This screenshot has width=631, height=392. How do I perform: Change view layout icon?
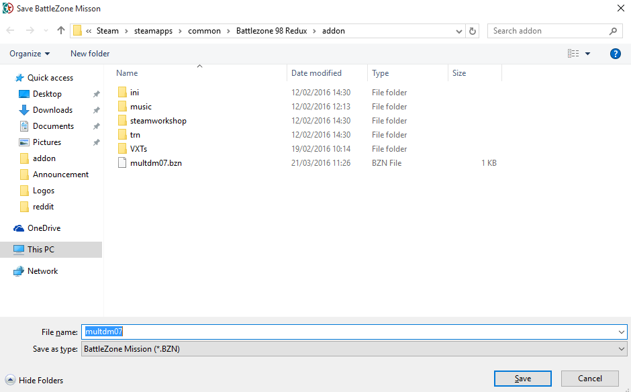573,54
